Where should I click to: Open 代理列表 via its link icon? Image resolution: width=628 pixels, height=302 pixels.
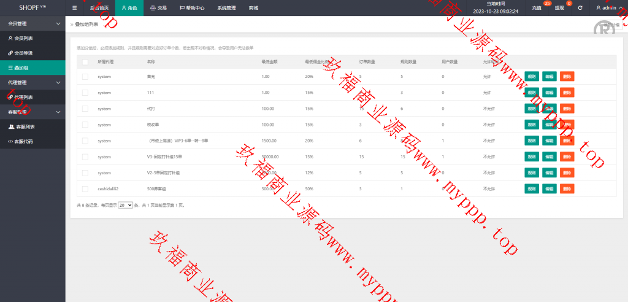coord(10,97)
